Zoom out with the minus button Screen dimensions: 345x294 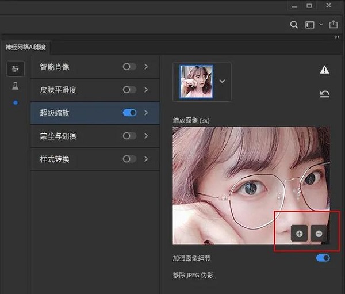pos(319,233)
